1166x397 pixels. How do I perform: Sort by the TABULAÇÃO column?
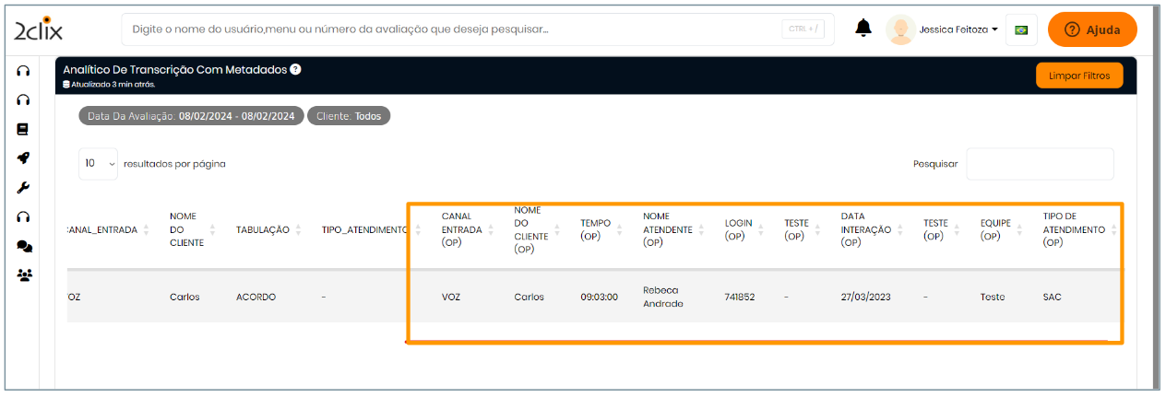(x=263, y=230)
